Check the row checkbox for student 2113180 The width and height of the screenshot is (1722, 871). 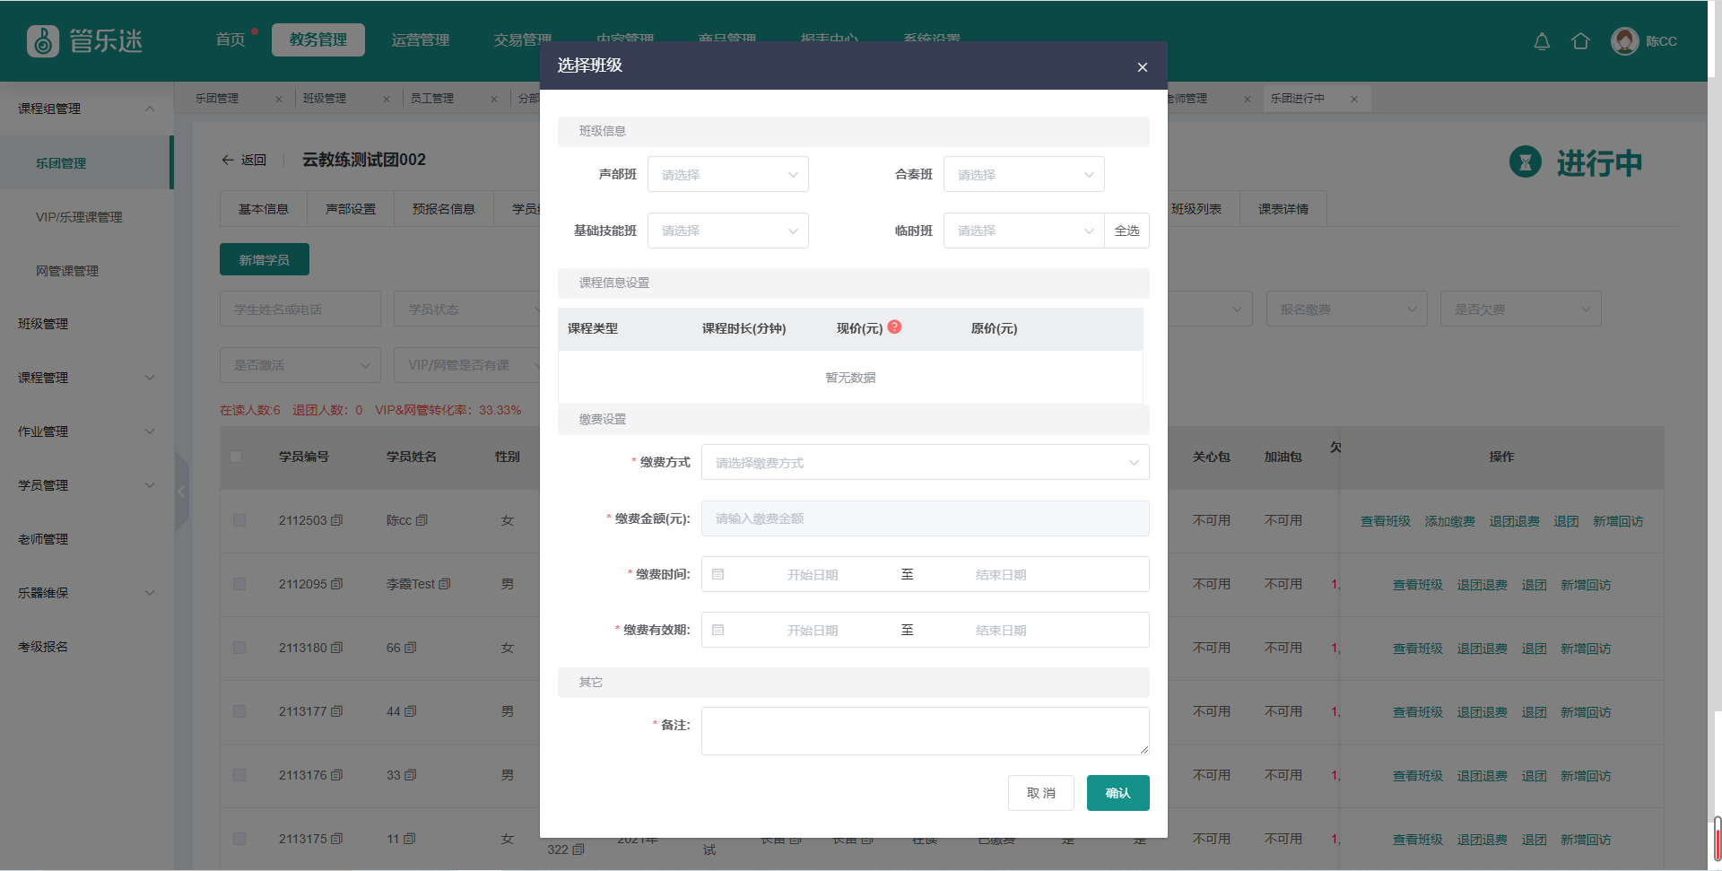coord(239,648)
